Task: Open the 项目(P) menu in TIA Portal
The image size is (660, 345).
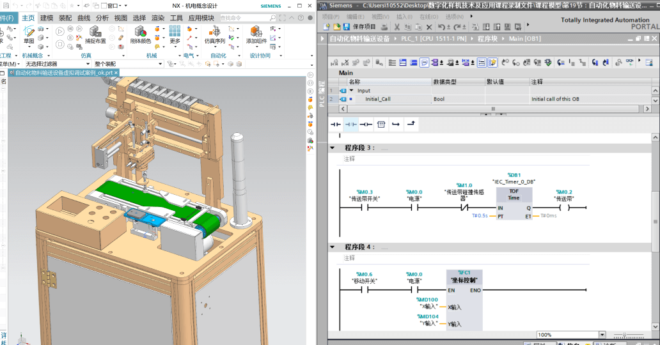Action: (331, 17)
